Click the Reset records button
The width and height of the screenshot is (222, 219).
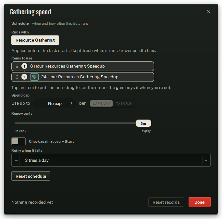pyautogui.click(x=166, y=202)
